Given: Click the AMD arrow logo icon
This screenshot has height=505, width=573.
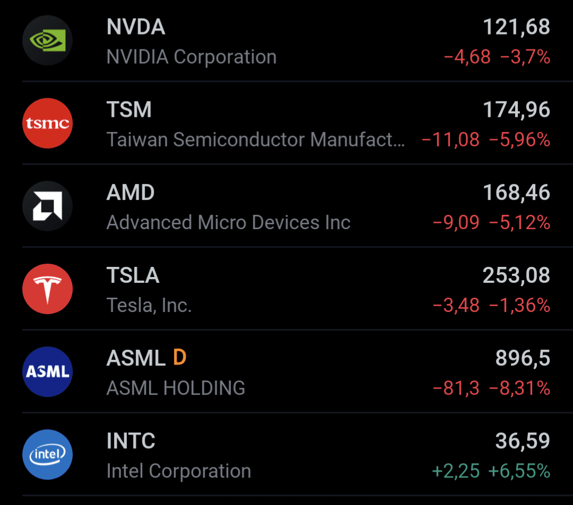Looking at the screenshot, I should [47, 206].
